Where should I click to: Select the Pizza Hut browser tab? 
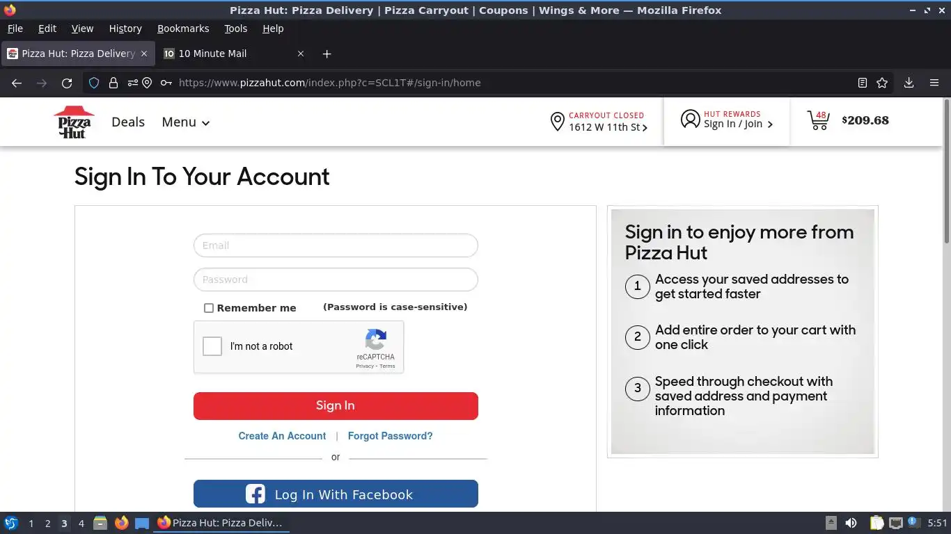click(78, 54)
